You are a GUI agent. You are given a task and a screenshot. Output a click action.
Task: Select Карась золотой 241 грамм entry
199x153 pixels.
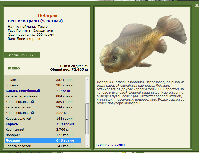pos(43,146)
